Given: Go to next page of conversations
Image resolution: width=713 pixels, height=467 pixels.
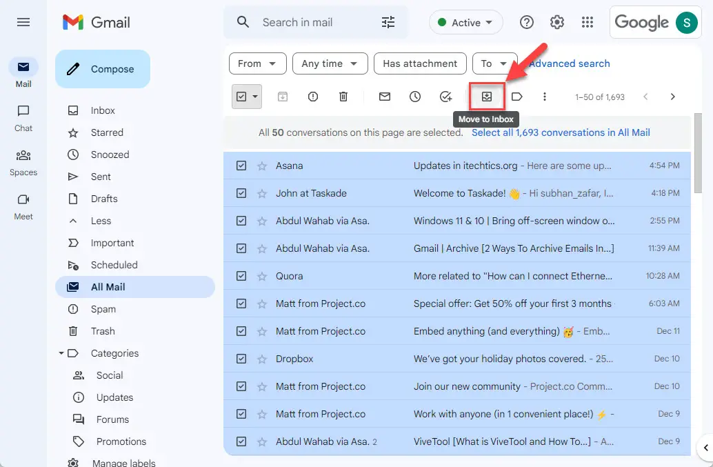Looking at the screenshot, I should coord(672,97).
